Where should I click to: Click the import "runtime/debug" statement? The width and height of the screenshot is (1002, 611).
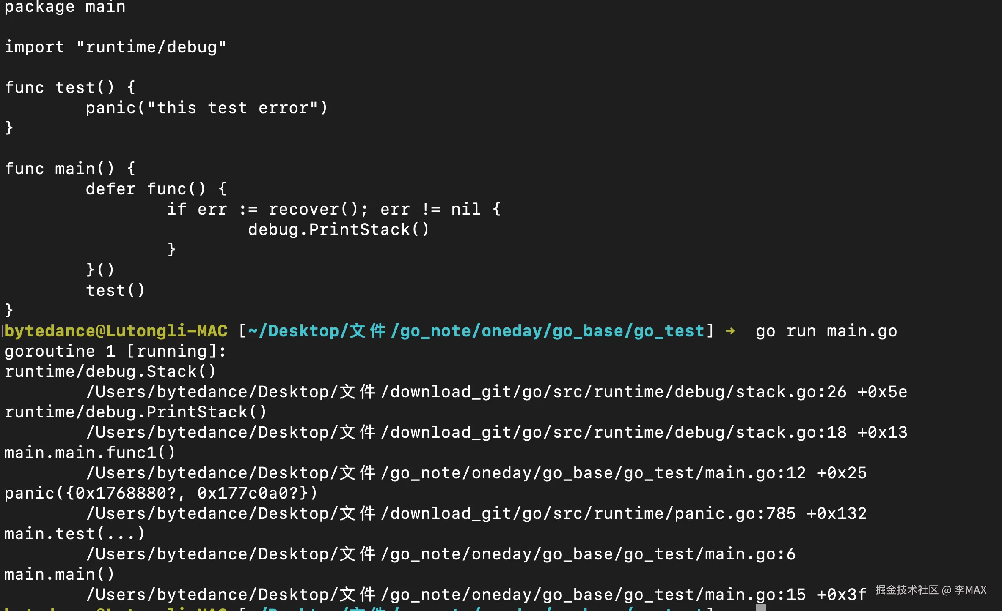[115, 47]
